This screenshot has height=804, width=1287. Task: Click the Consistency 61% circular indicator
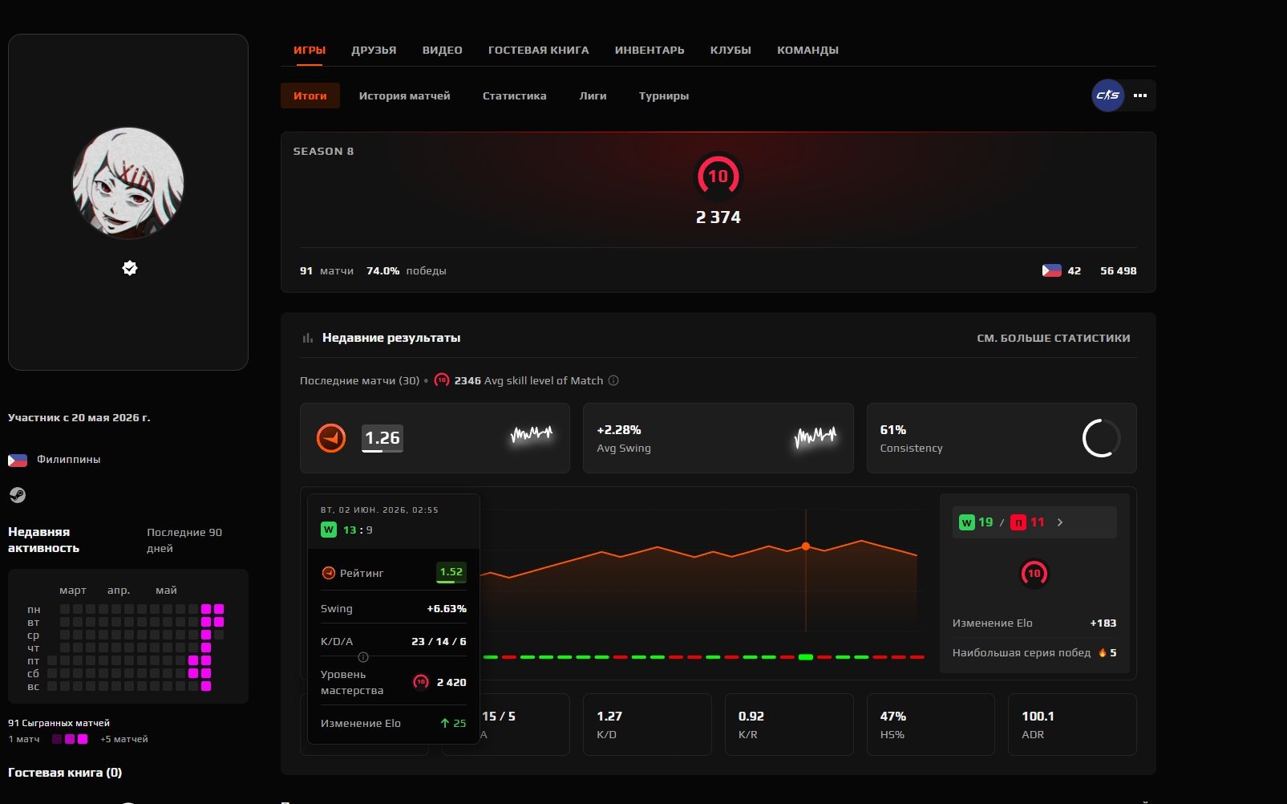pos(1101,438)
